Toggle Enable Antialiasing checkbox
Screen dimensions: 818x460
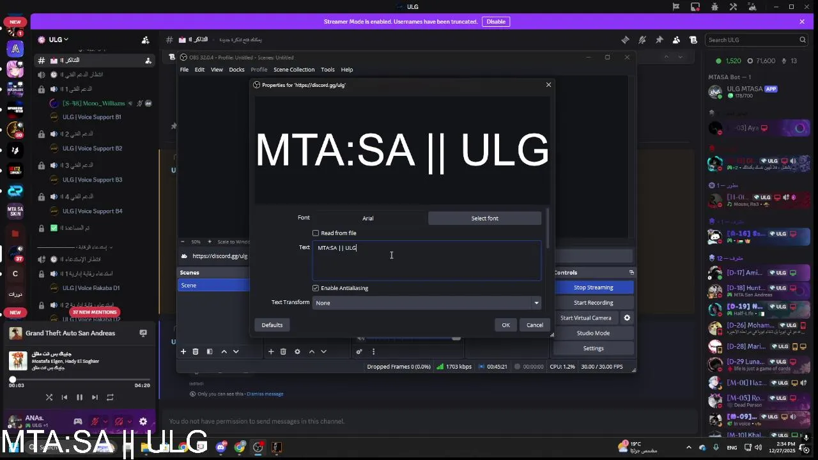click(x=316, y=288)
